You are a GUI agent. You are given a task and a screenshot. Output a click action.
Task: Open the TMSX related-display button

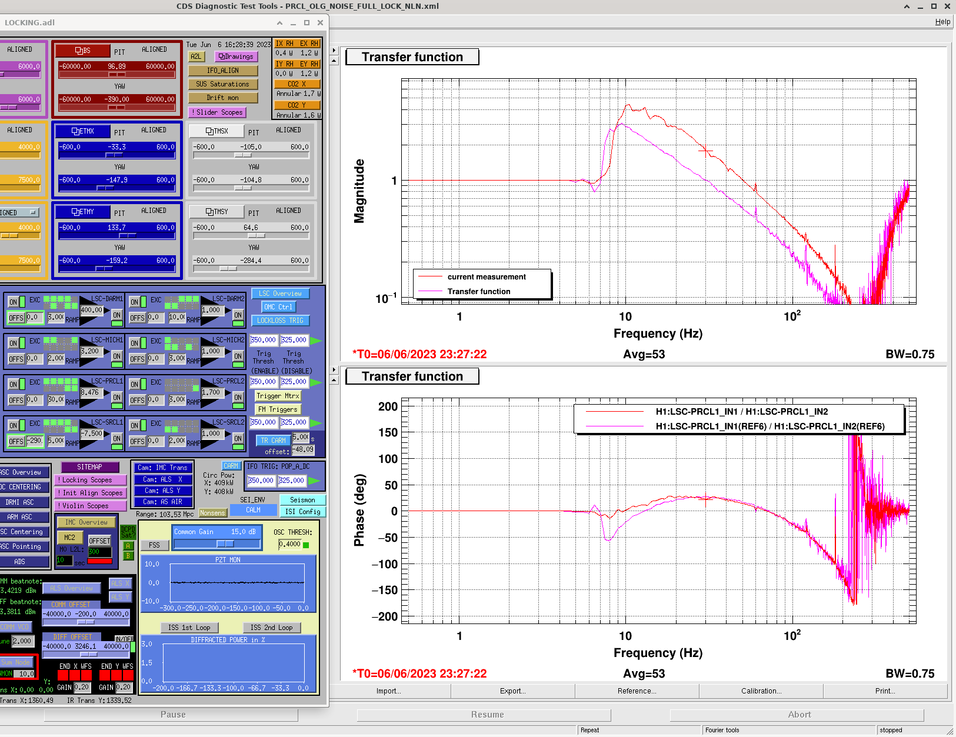tap(217, 131)
